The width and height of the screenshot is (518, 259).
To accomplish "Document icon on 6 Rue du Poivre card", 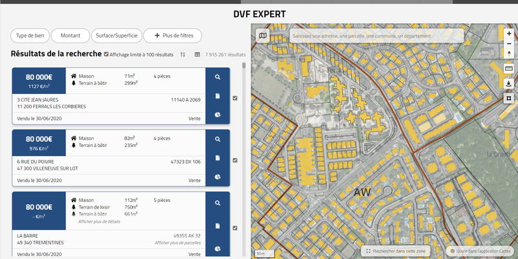I will [x=218, y=158].
